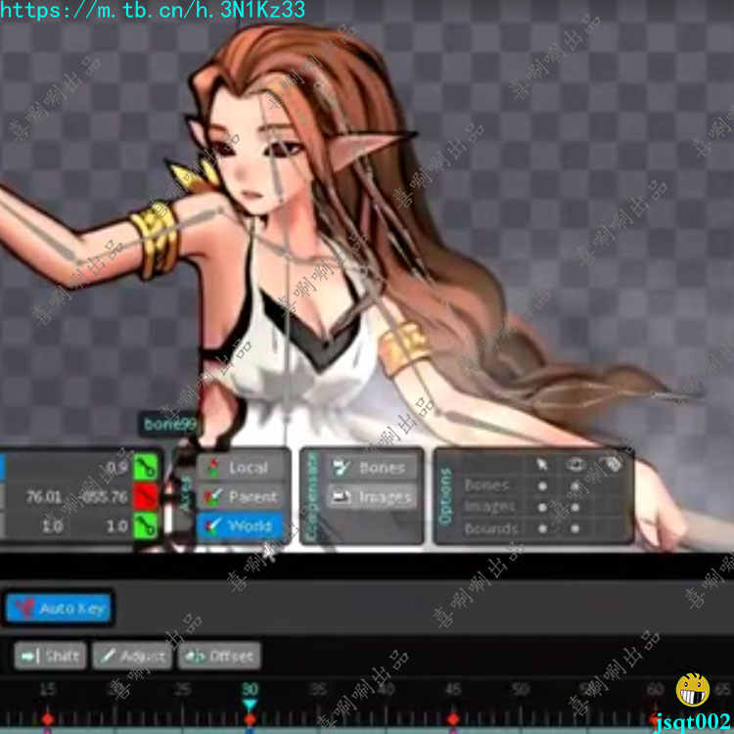Image resolution: width=734 pixels, height=734 pixels.
Task: Click the green key icon on the 1.0 scale row
Action: [x=146, y=526]
